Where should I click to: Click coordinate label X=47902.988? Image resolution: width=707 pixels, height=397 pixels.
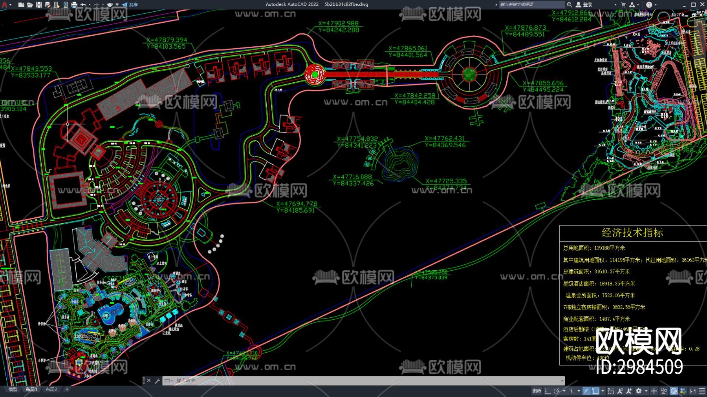click(x=338, y=24)
